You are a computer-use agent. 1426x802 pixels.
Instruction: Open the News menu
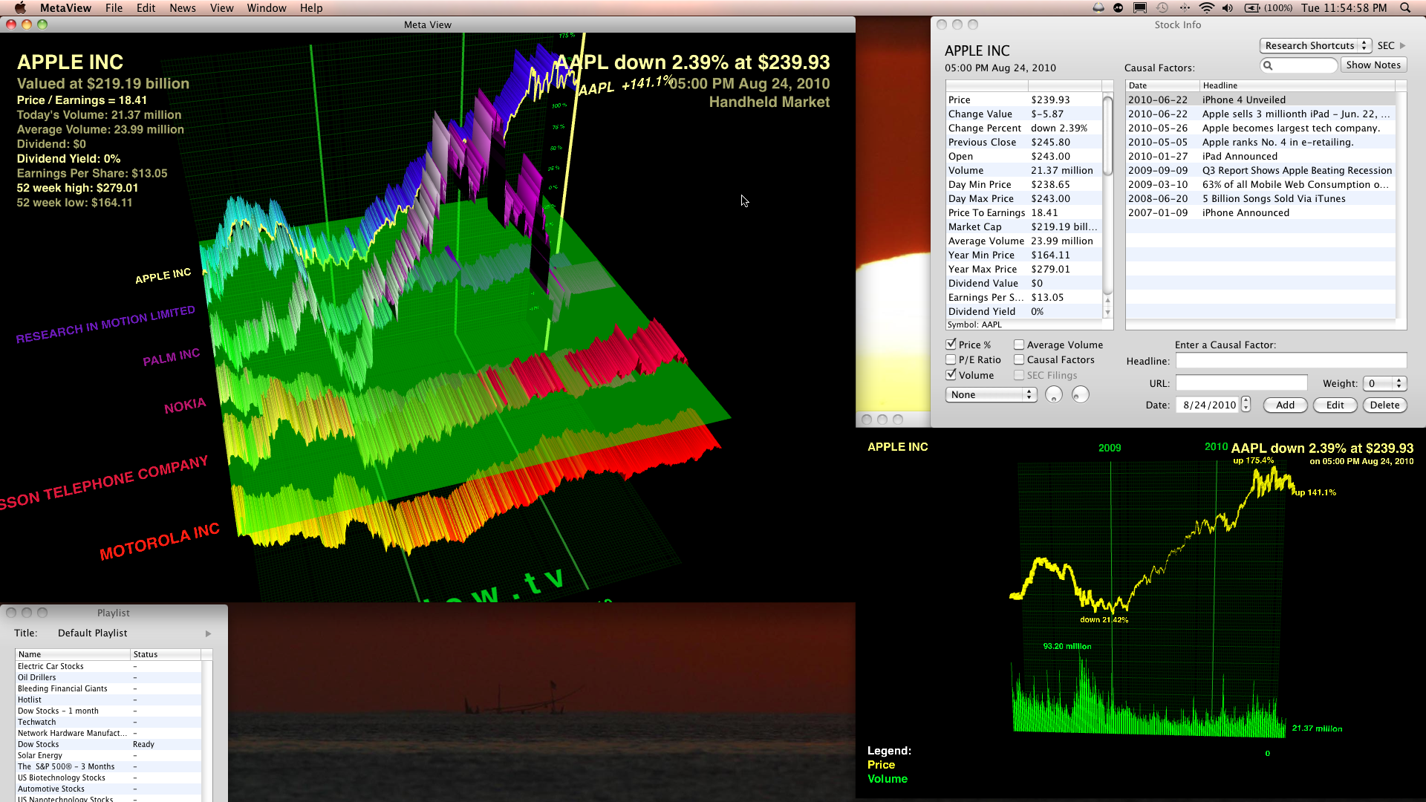(183, 7)
